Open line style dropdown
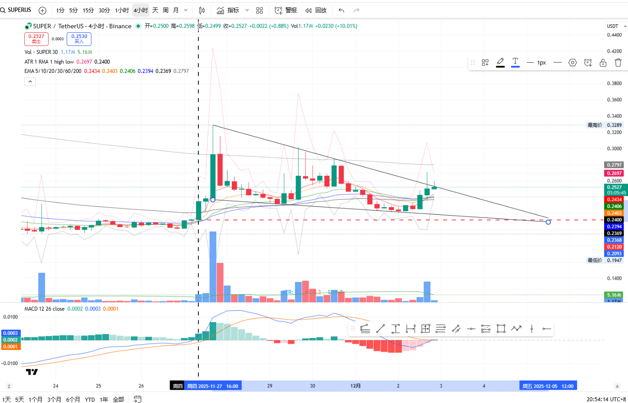Screen dimensions: 628x403 point(557,63)
